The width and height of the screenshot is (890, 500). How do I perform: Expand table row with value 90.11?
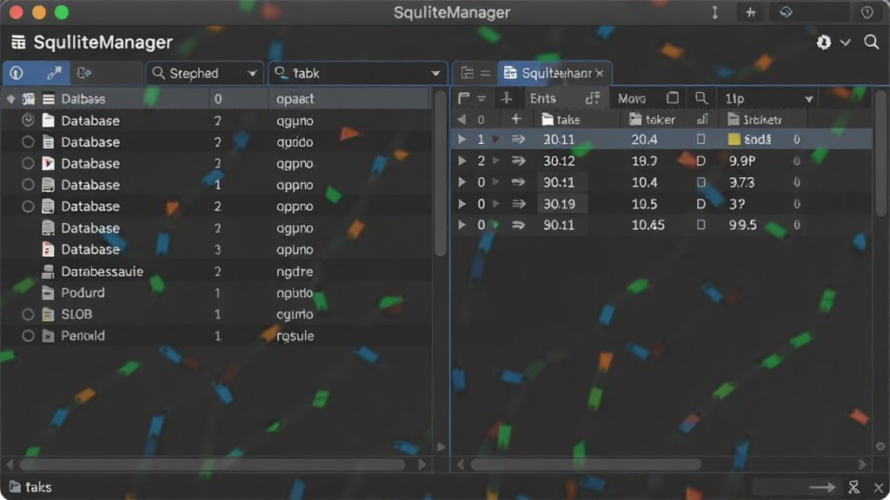point(462,225)
